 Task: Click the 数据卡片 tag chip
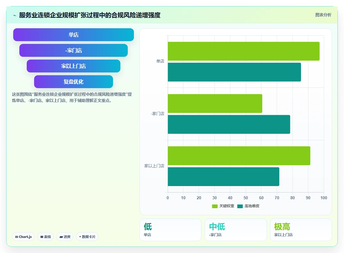point(87,237)
